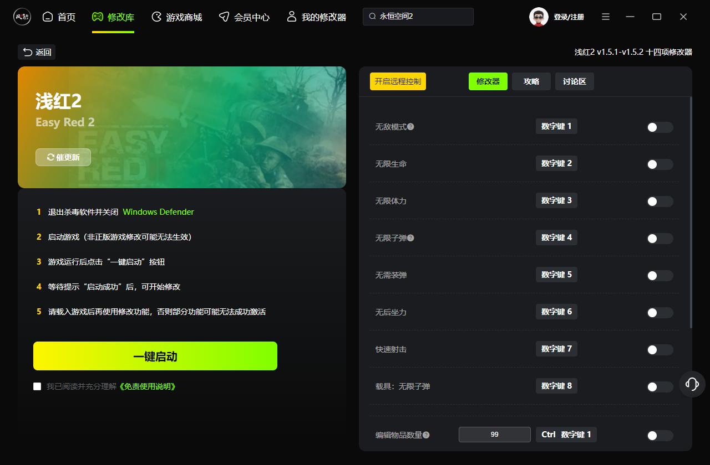Click the Windows Defender link
The width and height of the screenshot is (710, 465).
click(x=159, y=212)
